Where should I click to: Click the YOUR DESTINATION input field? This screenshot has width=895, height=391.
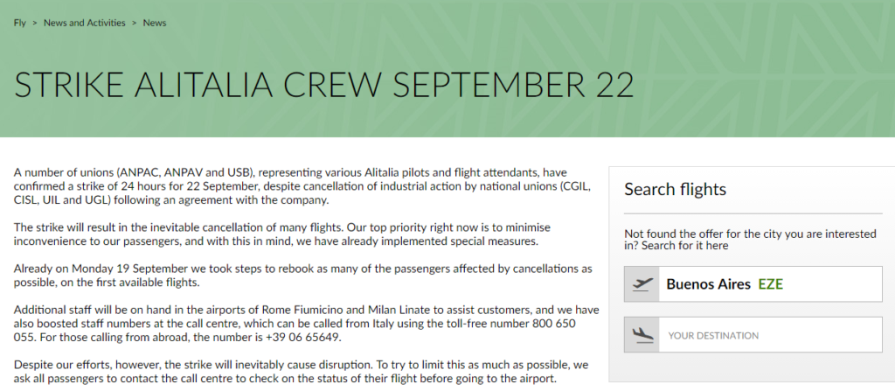pos(753,335)
